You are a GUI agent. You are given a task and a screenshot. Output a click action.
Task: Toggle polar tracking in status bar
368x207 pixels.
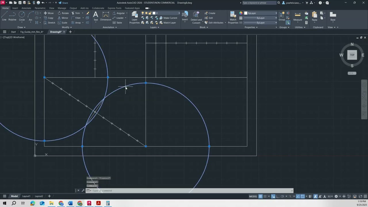283,196
